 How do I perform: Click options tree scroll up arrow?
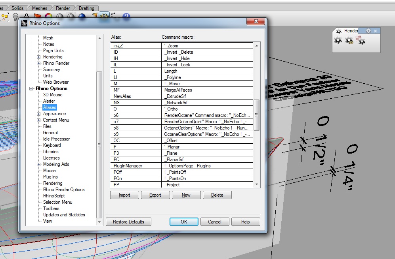click(x=99, y=38)
